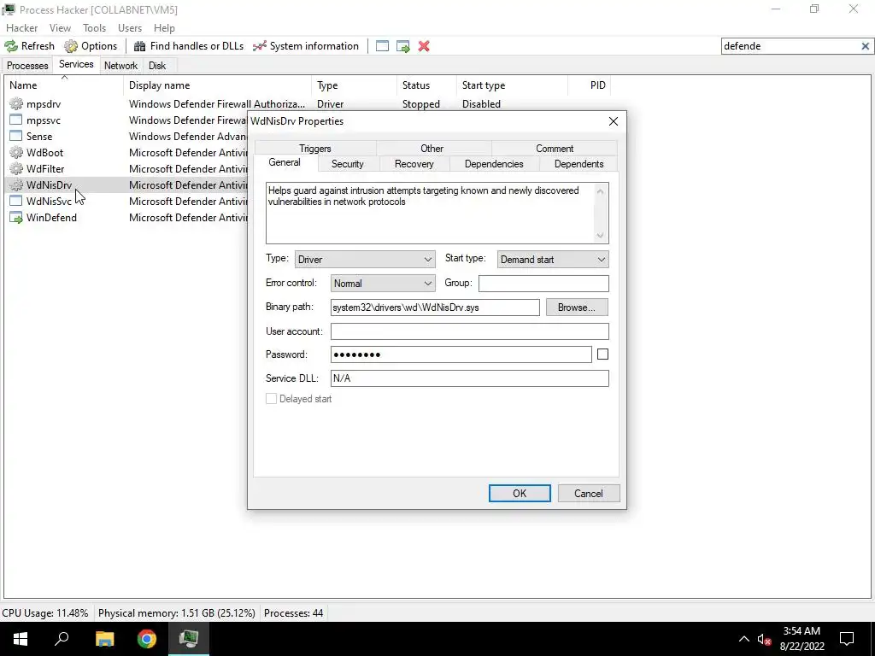Screen dimensions: 875x656
Task: Launch Chrome from taskbar
Action: click(147, 639)
